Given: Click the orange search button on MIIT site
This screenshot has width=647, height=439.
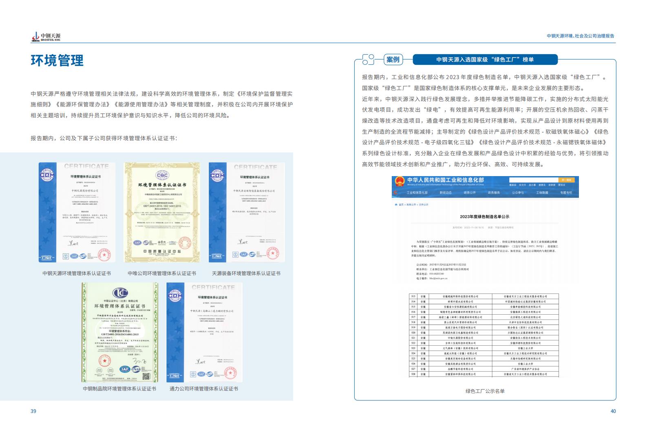Looking at the screenshot, I should [x=566, y=180].
